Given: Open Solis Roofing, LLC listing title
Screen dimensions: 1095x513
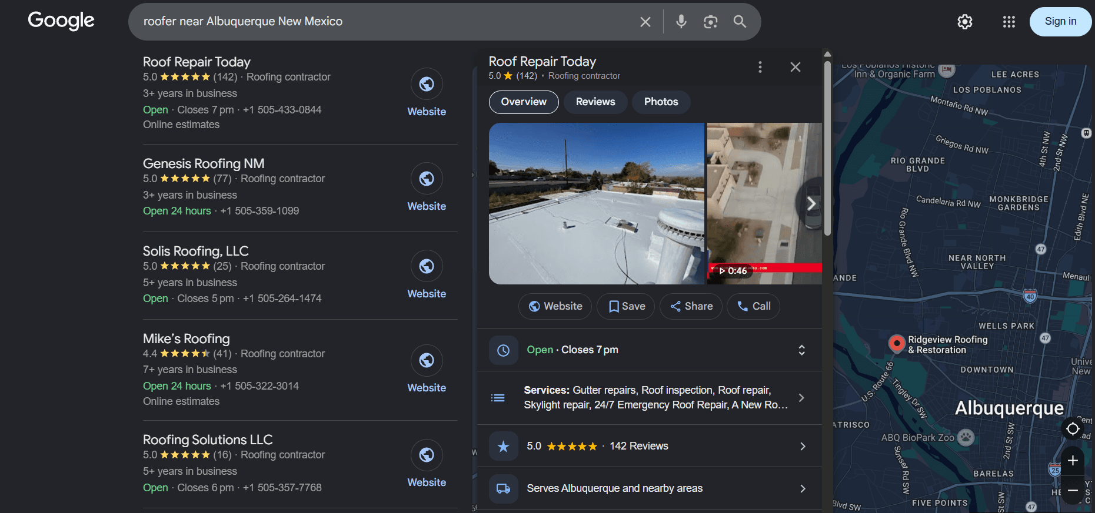Looking at the screenshot, I should (196, 251).
